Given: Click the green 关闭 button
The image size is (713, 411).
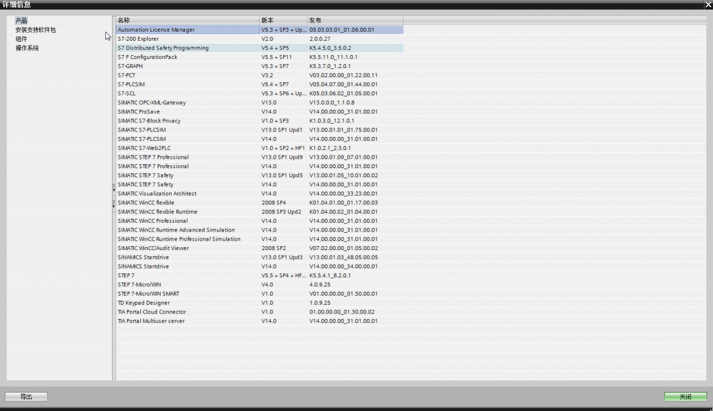Looking at the screenshot, I should pos(685,397).
